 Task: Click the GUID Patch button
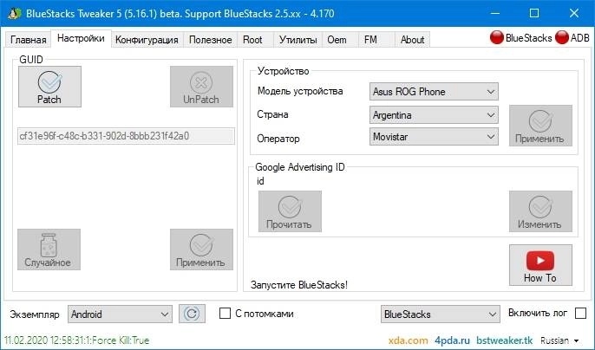click(49, 87)
